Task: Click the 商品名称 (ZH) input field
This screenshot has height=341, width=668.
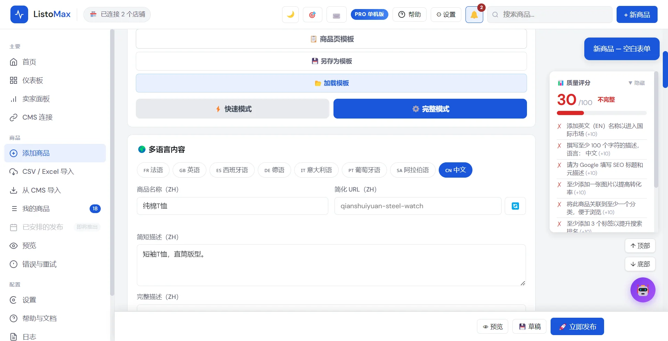Action: 232,206
